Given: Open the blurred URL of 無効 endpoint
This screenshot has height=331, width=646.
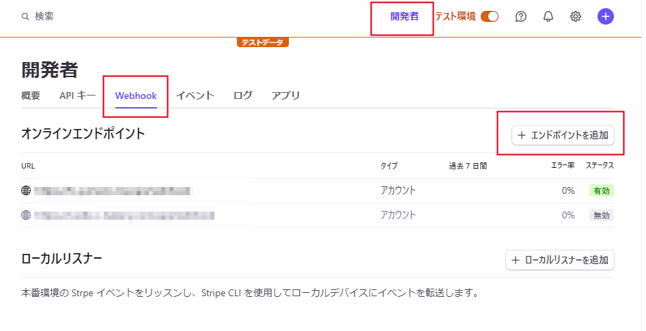Looking at the screenshot, I should coord(124,215).
